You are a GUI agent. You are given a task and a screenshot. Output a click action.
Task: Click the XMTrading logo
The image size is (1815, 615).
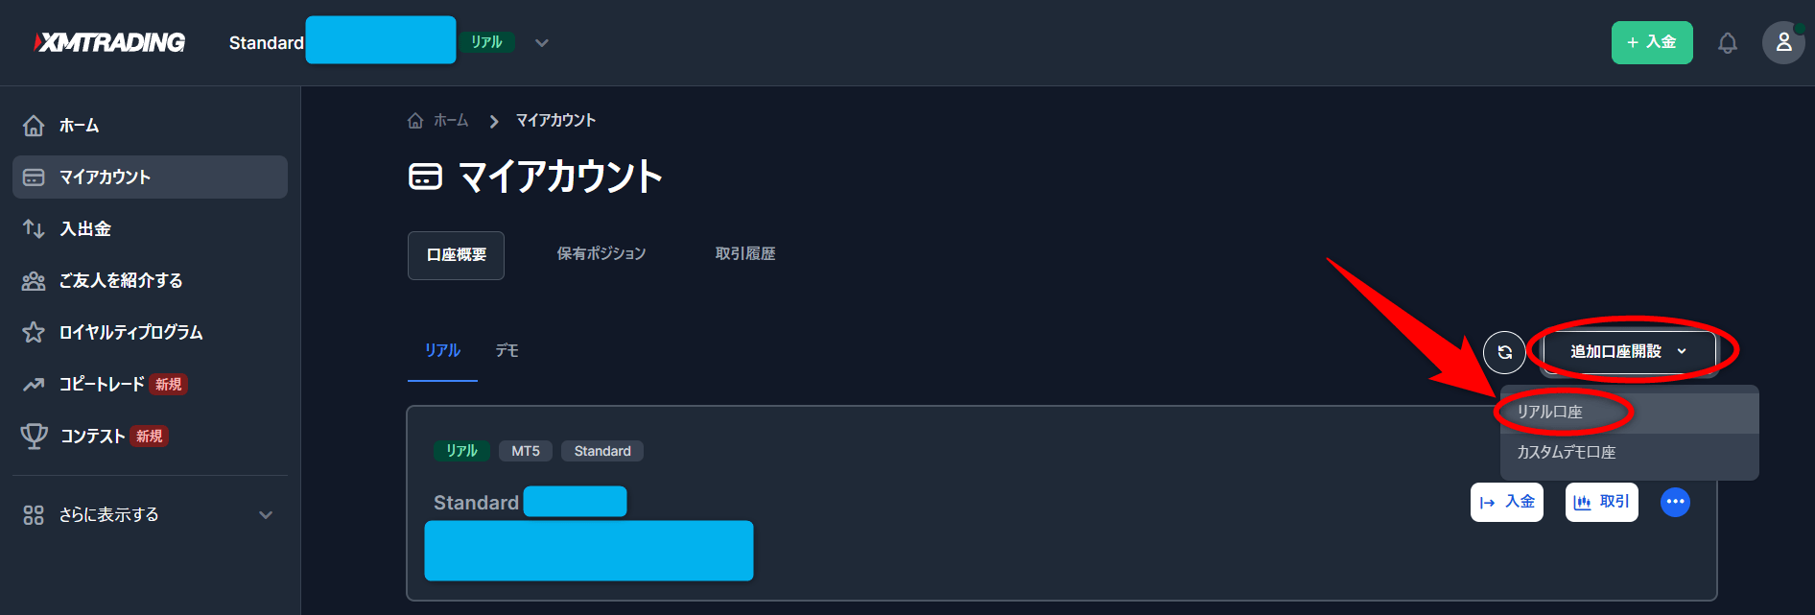109,42
